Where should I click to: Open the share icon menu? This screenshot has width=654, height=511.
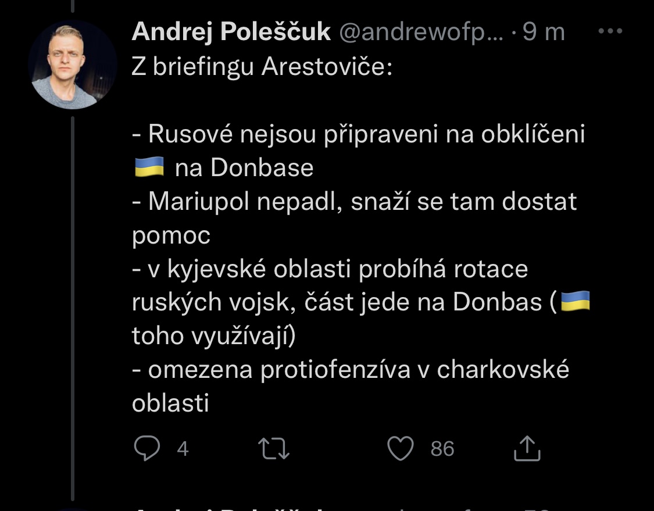click(x=528, y=449)
